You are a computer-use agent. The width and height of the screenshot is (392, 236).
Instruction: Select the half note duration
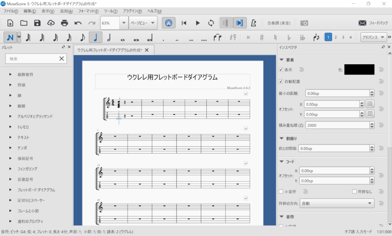tap(109, 37)
